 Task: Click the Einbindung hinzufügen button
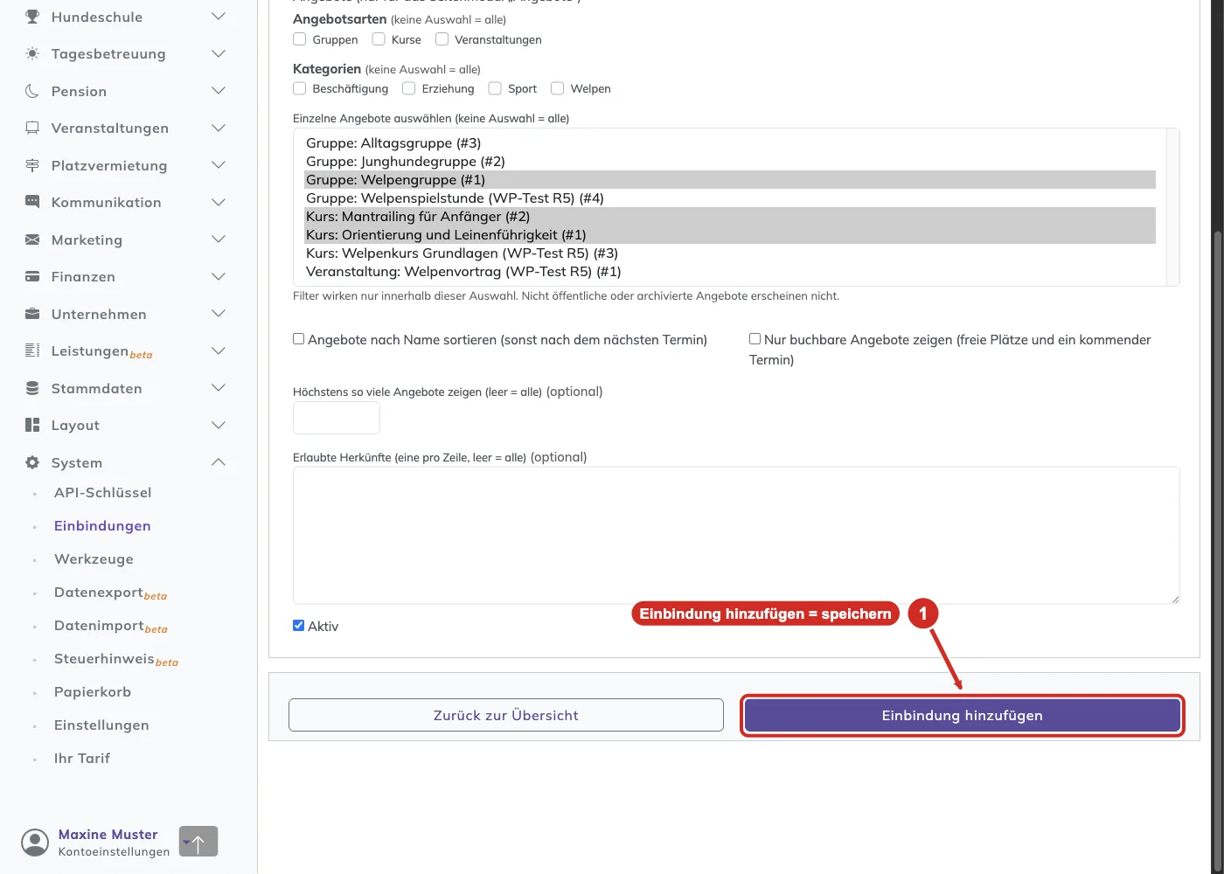coord(962,716)
